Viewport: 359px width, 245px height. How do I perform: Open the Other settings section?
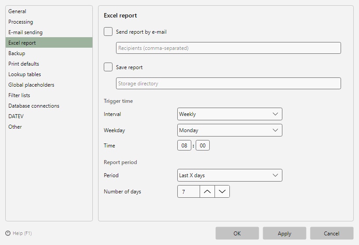pyautogui.click(x=49, y=127)
